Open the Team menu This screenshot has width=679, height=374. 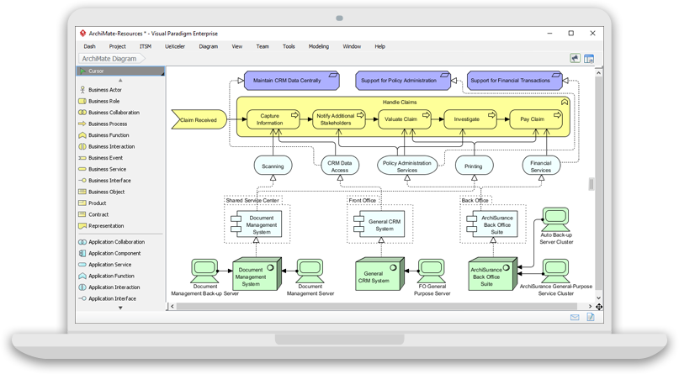point(263,46)
